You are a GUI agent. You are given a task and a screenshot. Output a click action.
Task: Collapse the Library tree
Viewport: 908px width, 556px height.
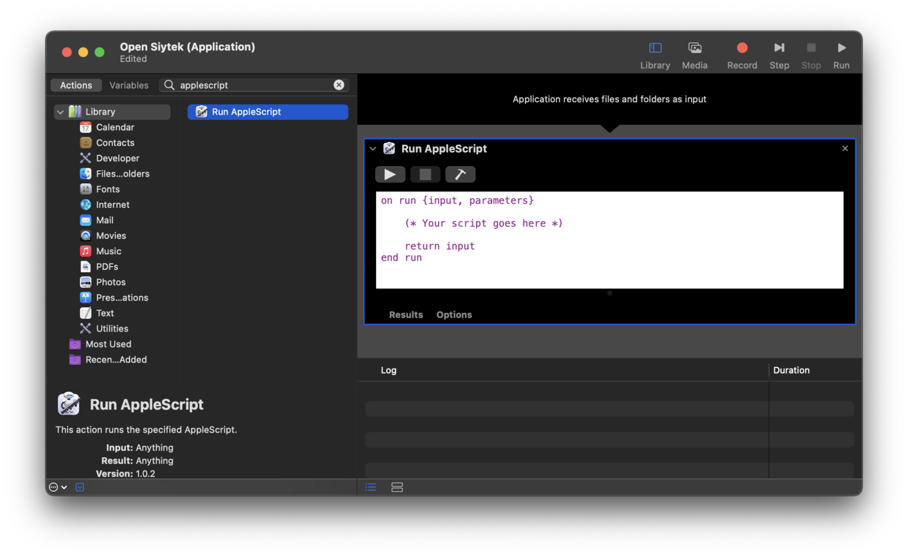click(x=60, y=112)
